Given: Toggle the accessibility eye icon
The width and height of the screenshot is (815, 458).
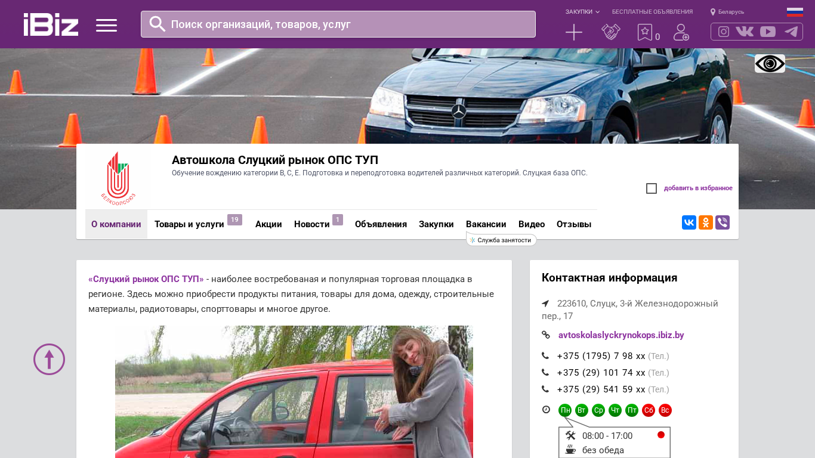Looking at the screenshot, I should [x=770, y=63].
